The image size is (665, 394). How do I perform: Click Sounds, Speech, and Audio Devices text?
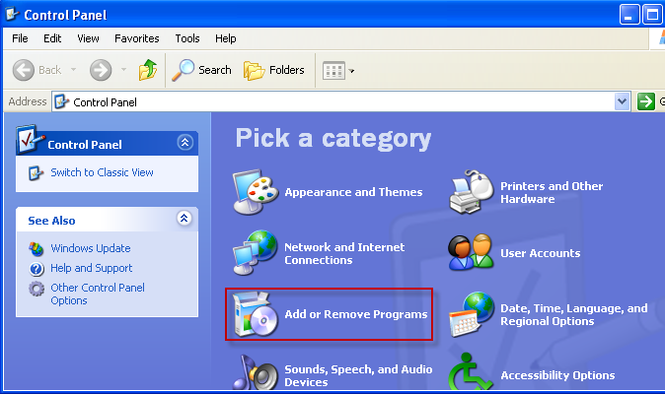click(358, 376)
